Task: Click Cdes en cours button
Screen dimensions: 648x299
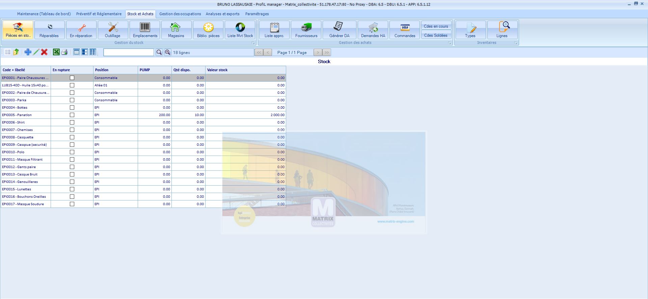Action: (436, 26)
